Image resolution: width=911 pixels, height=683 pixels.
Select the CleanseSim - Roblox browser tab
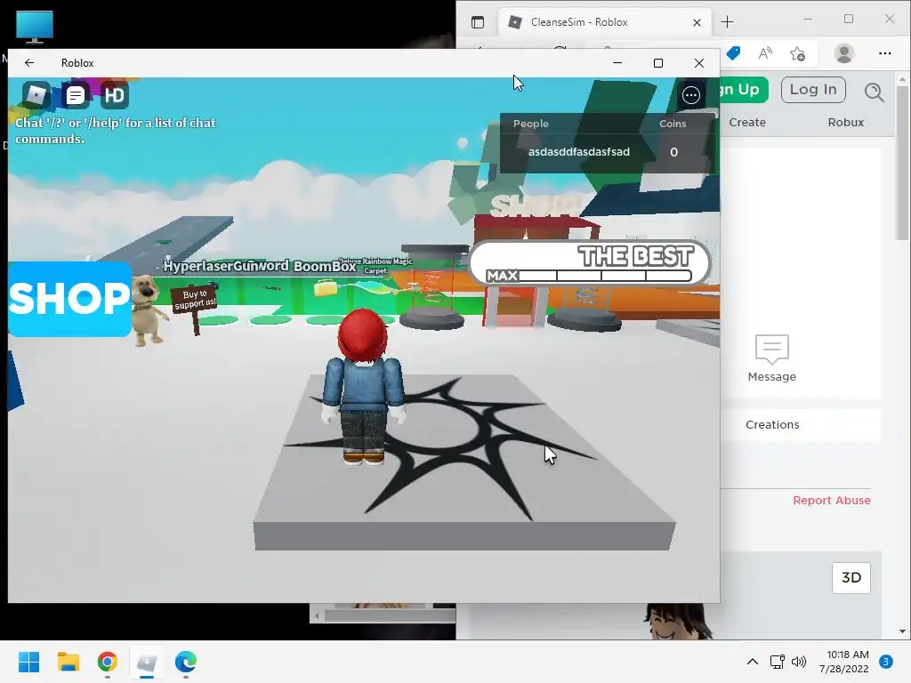coord(604,22)
